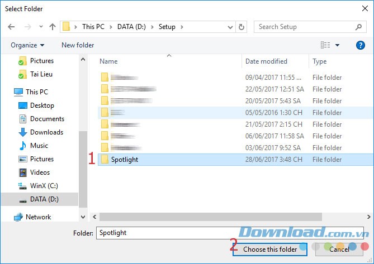The width and height of the screenshot is (374, 264).
Task: Expand the view options dropdown arrow
Action: [338, 45]
